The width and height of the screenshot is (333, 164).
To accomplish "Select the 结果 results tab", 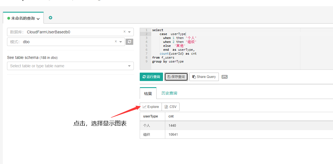I will point(148,93).
